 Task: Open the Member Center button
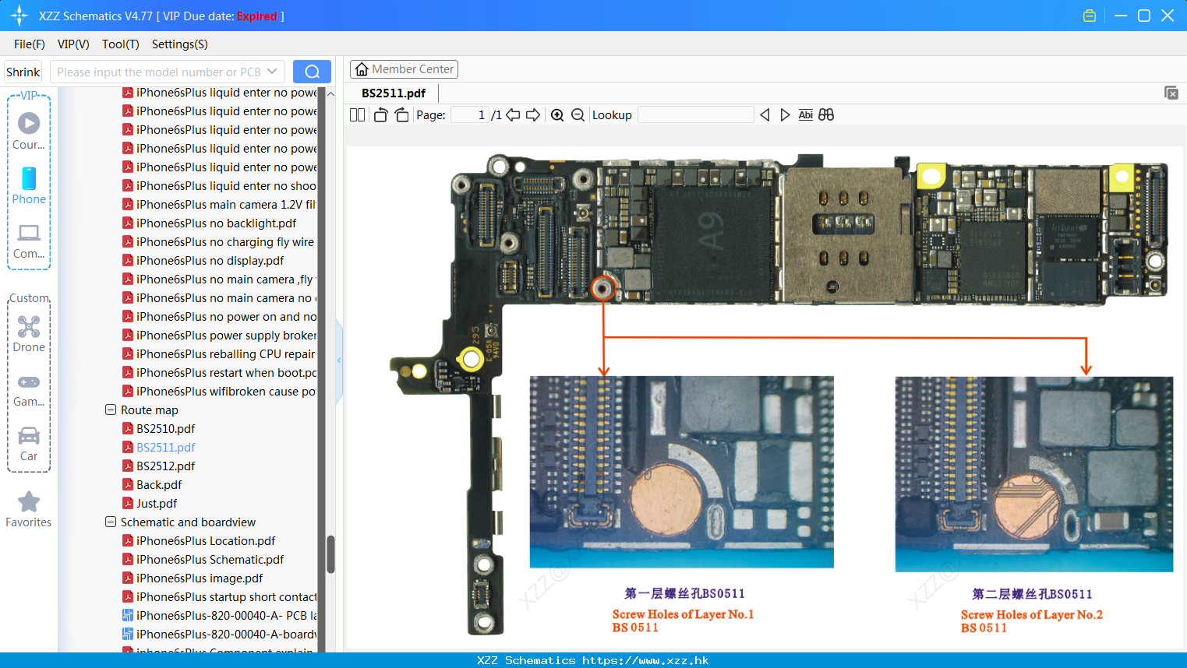click(404, 69)
